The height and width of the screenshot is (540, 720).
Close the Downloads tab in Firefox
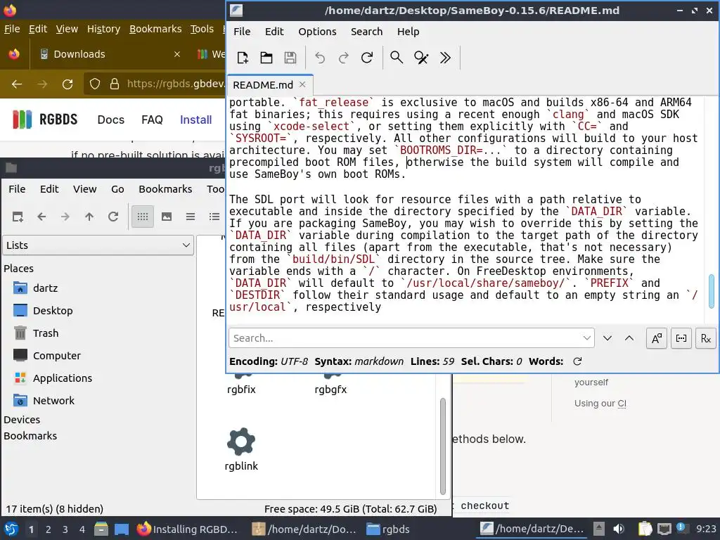click(x=176, y=54)
